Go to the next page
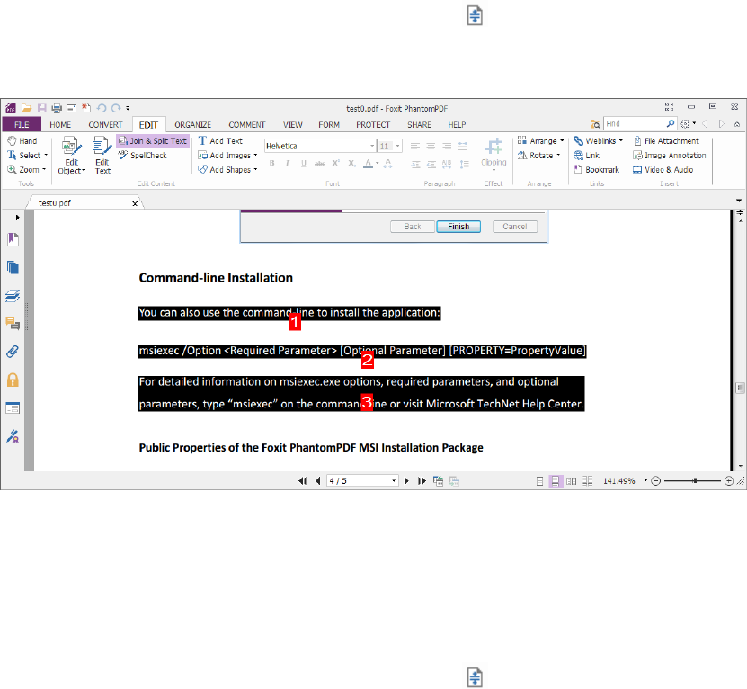747x689 pixels. tap(406, 481)
